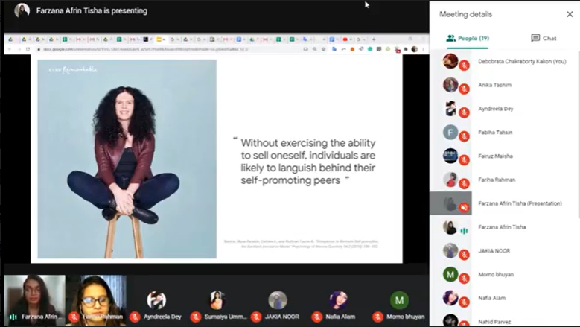Image resolution: width=580 pixels, height=327 pixels.
Task: Click Momo bhuyan's green M avatar in list
Action: (450, 274)
